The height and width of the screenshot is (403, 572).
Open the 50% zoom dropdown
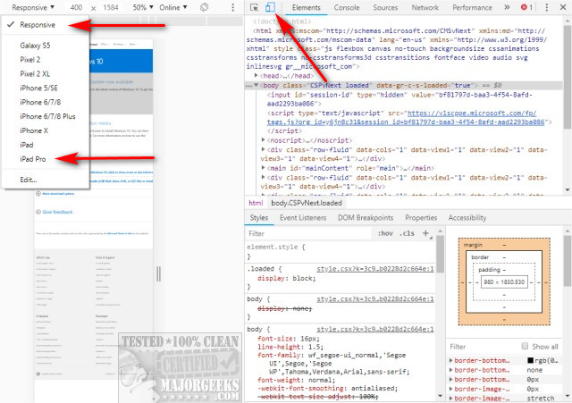[x=143, y=7]
